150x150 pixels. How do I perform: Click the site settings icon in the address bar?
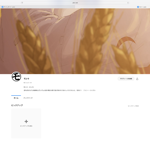22,3
